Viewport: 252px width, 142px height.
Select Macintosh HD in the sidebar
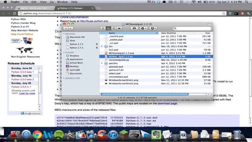[x=77, y=37]
